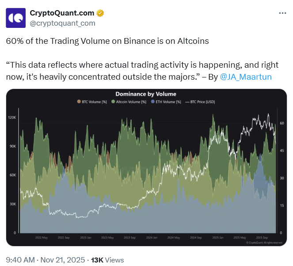Open the CryptoQuant.com display name profile
Screen dimensions: 293x266
tap(62, 13)
